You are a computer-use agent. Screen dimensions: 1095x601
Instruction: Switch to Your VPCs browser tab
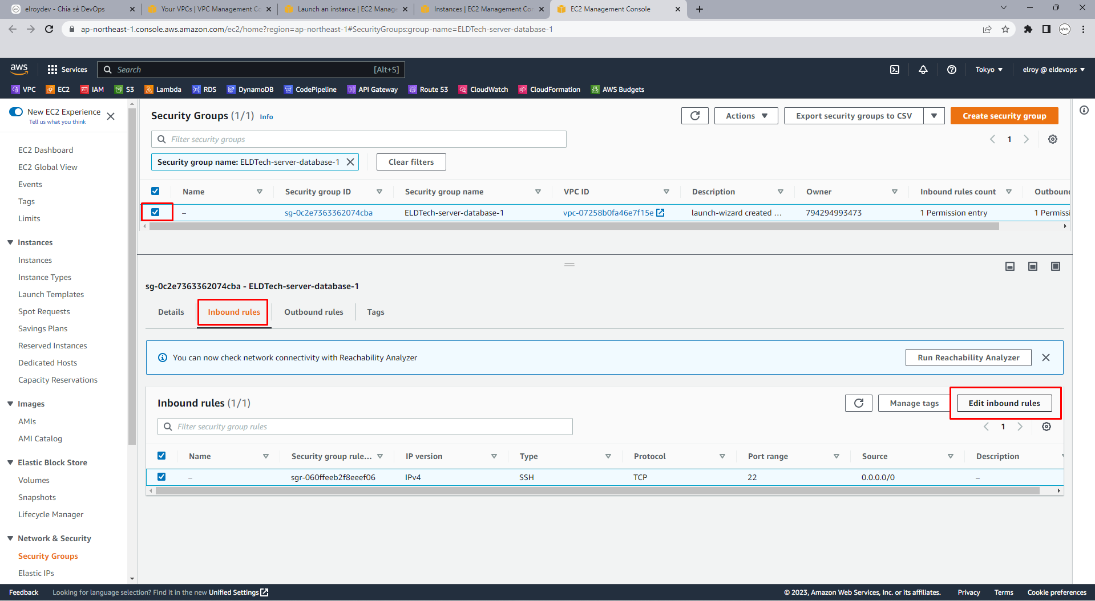[209, 9]
